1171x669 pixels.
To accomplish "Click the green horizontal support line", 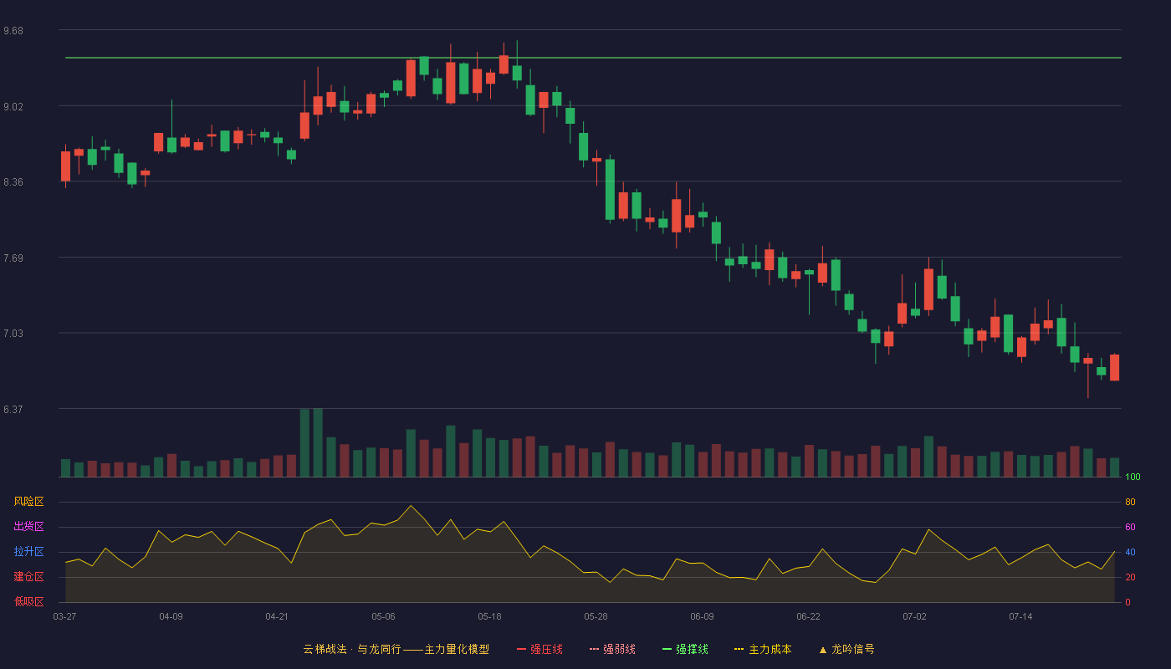I will click(x=593, y=58).
